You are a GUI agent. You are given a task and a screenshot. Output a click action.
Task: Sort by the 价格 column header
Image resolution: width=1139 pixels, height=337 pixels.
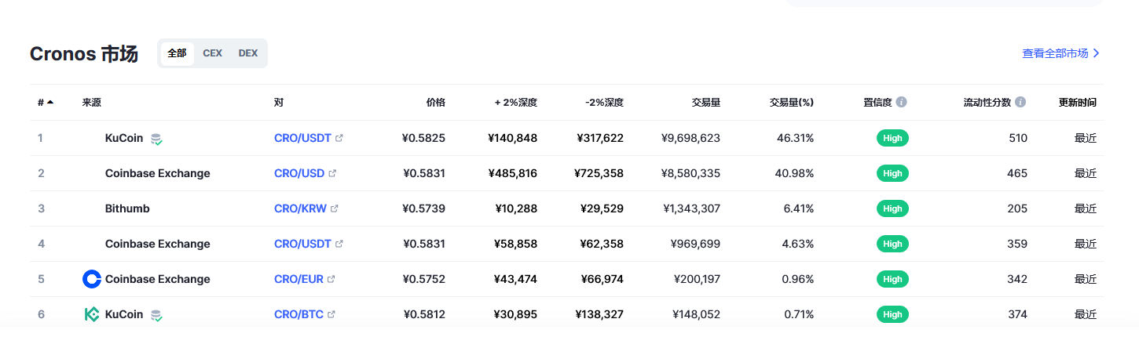[436, 102]
